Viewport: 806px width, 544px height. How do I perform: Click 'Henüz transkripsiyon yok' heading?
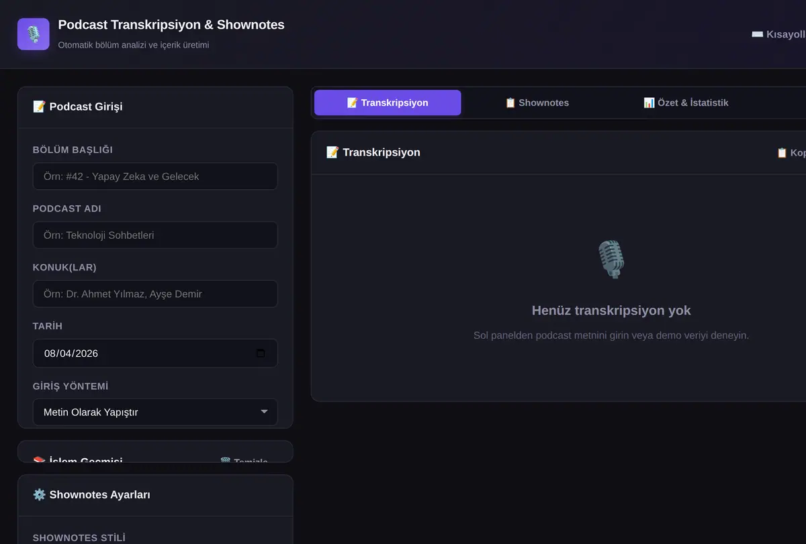[x=611, y=311]
